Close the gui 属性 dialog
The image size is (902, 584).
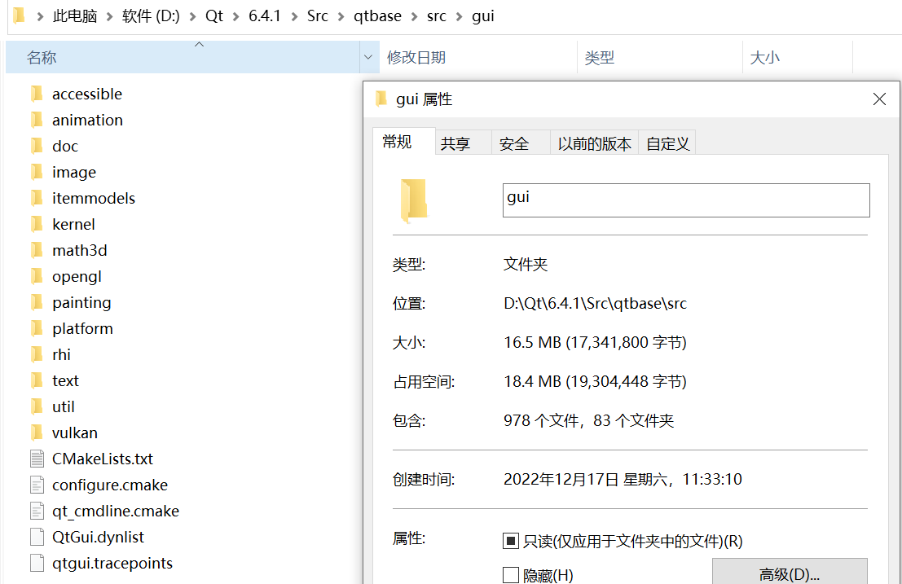879,99
